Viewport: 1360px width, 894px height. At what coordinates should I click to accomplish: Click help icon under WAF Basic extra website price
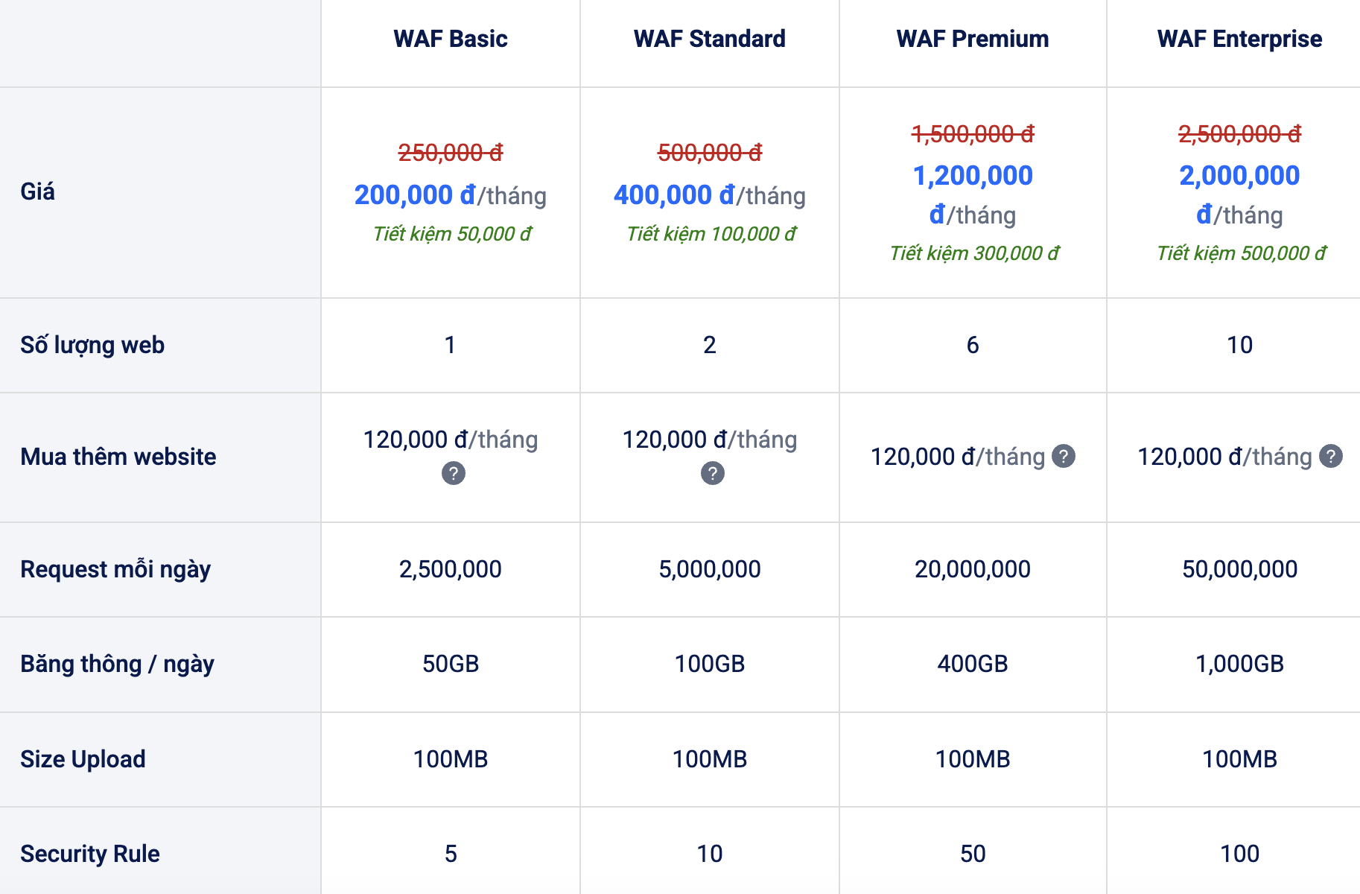click(x=453, y=473)
